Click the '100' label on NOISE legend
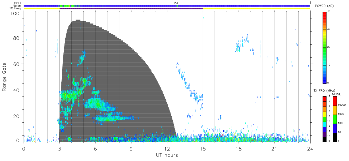Image resolution: width=349 pixels, height=161 pixels. [341, 123]
